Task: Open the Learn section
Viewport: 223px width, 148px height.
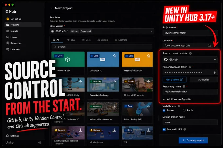Action: tap(23, 37)
